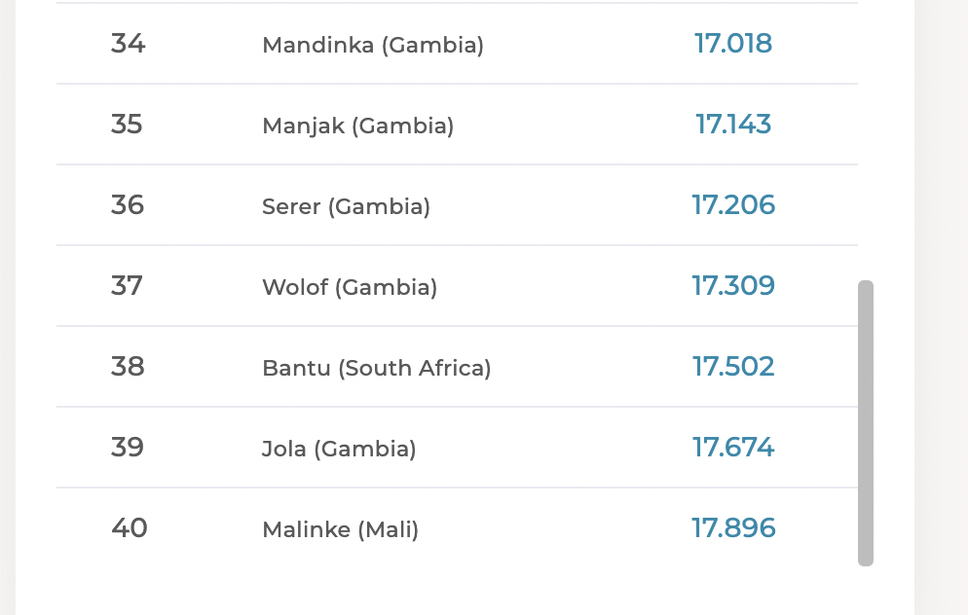
Task: Click the 17.206 value for Serer
Action: tap(732, 204)
